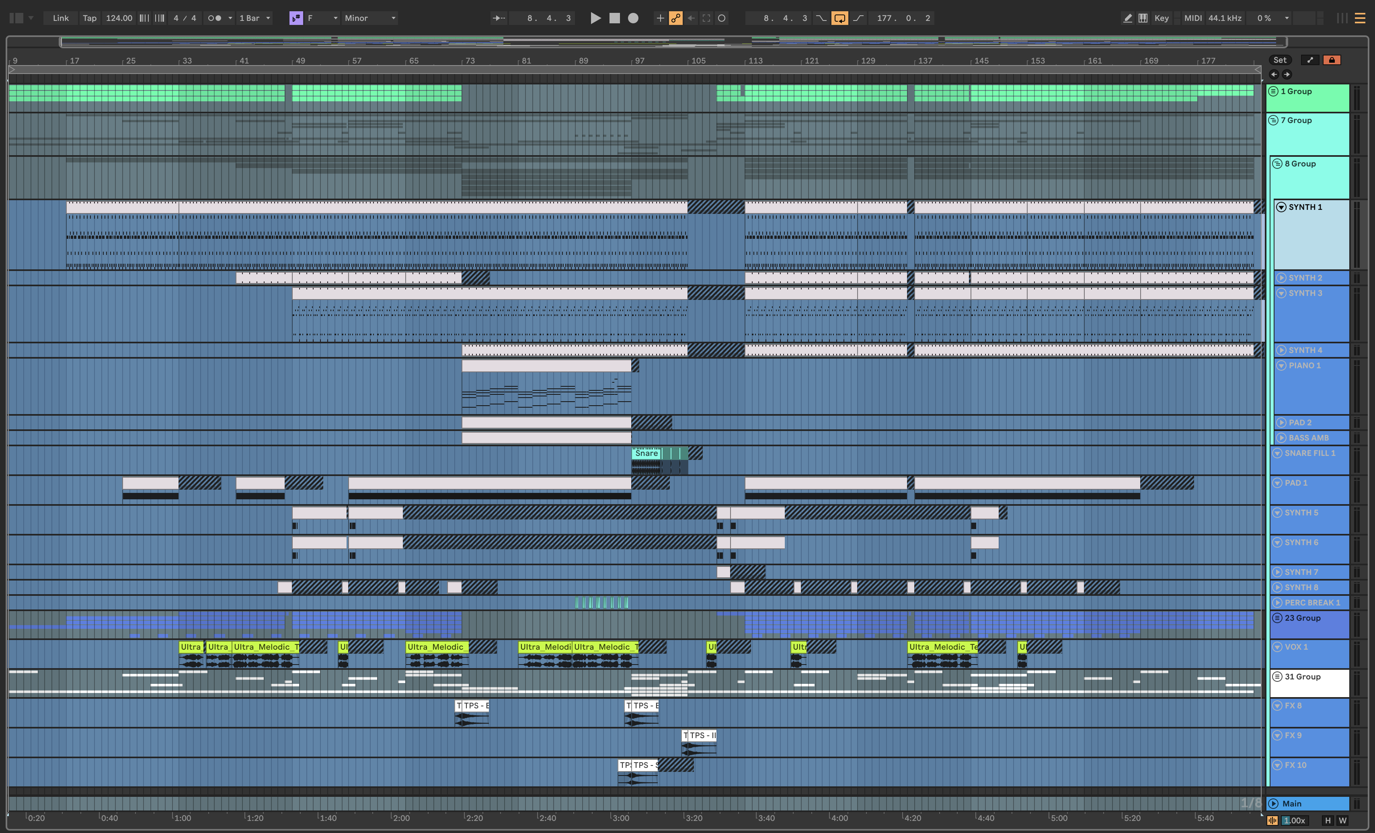This screenshot has height=833, width=1375.
Task: Open dropdown arrow beside browser toggle
Action: pos(31,18)
